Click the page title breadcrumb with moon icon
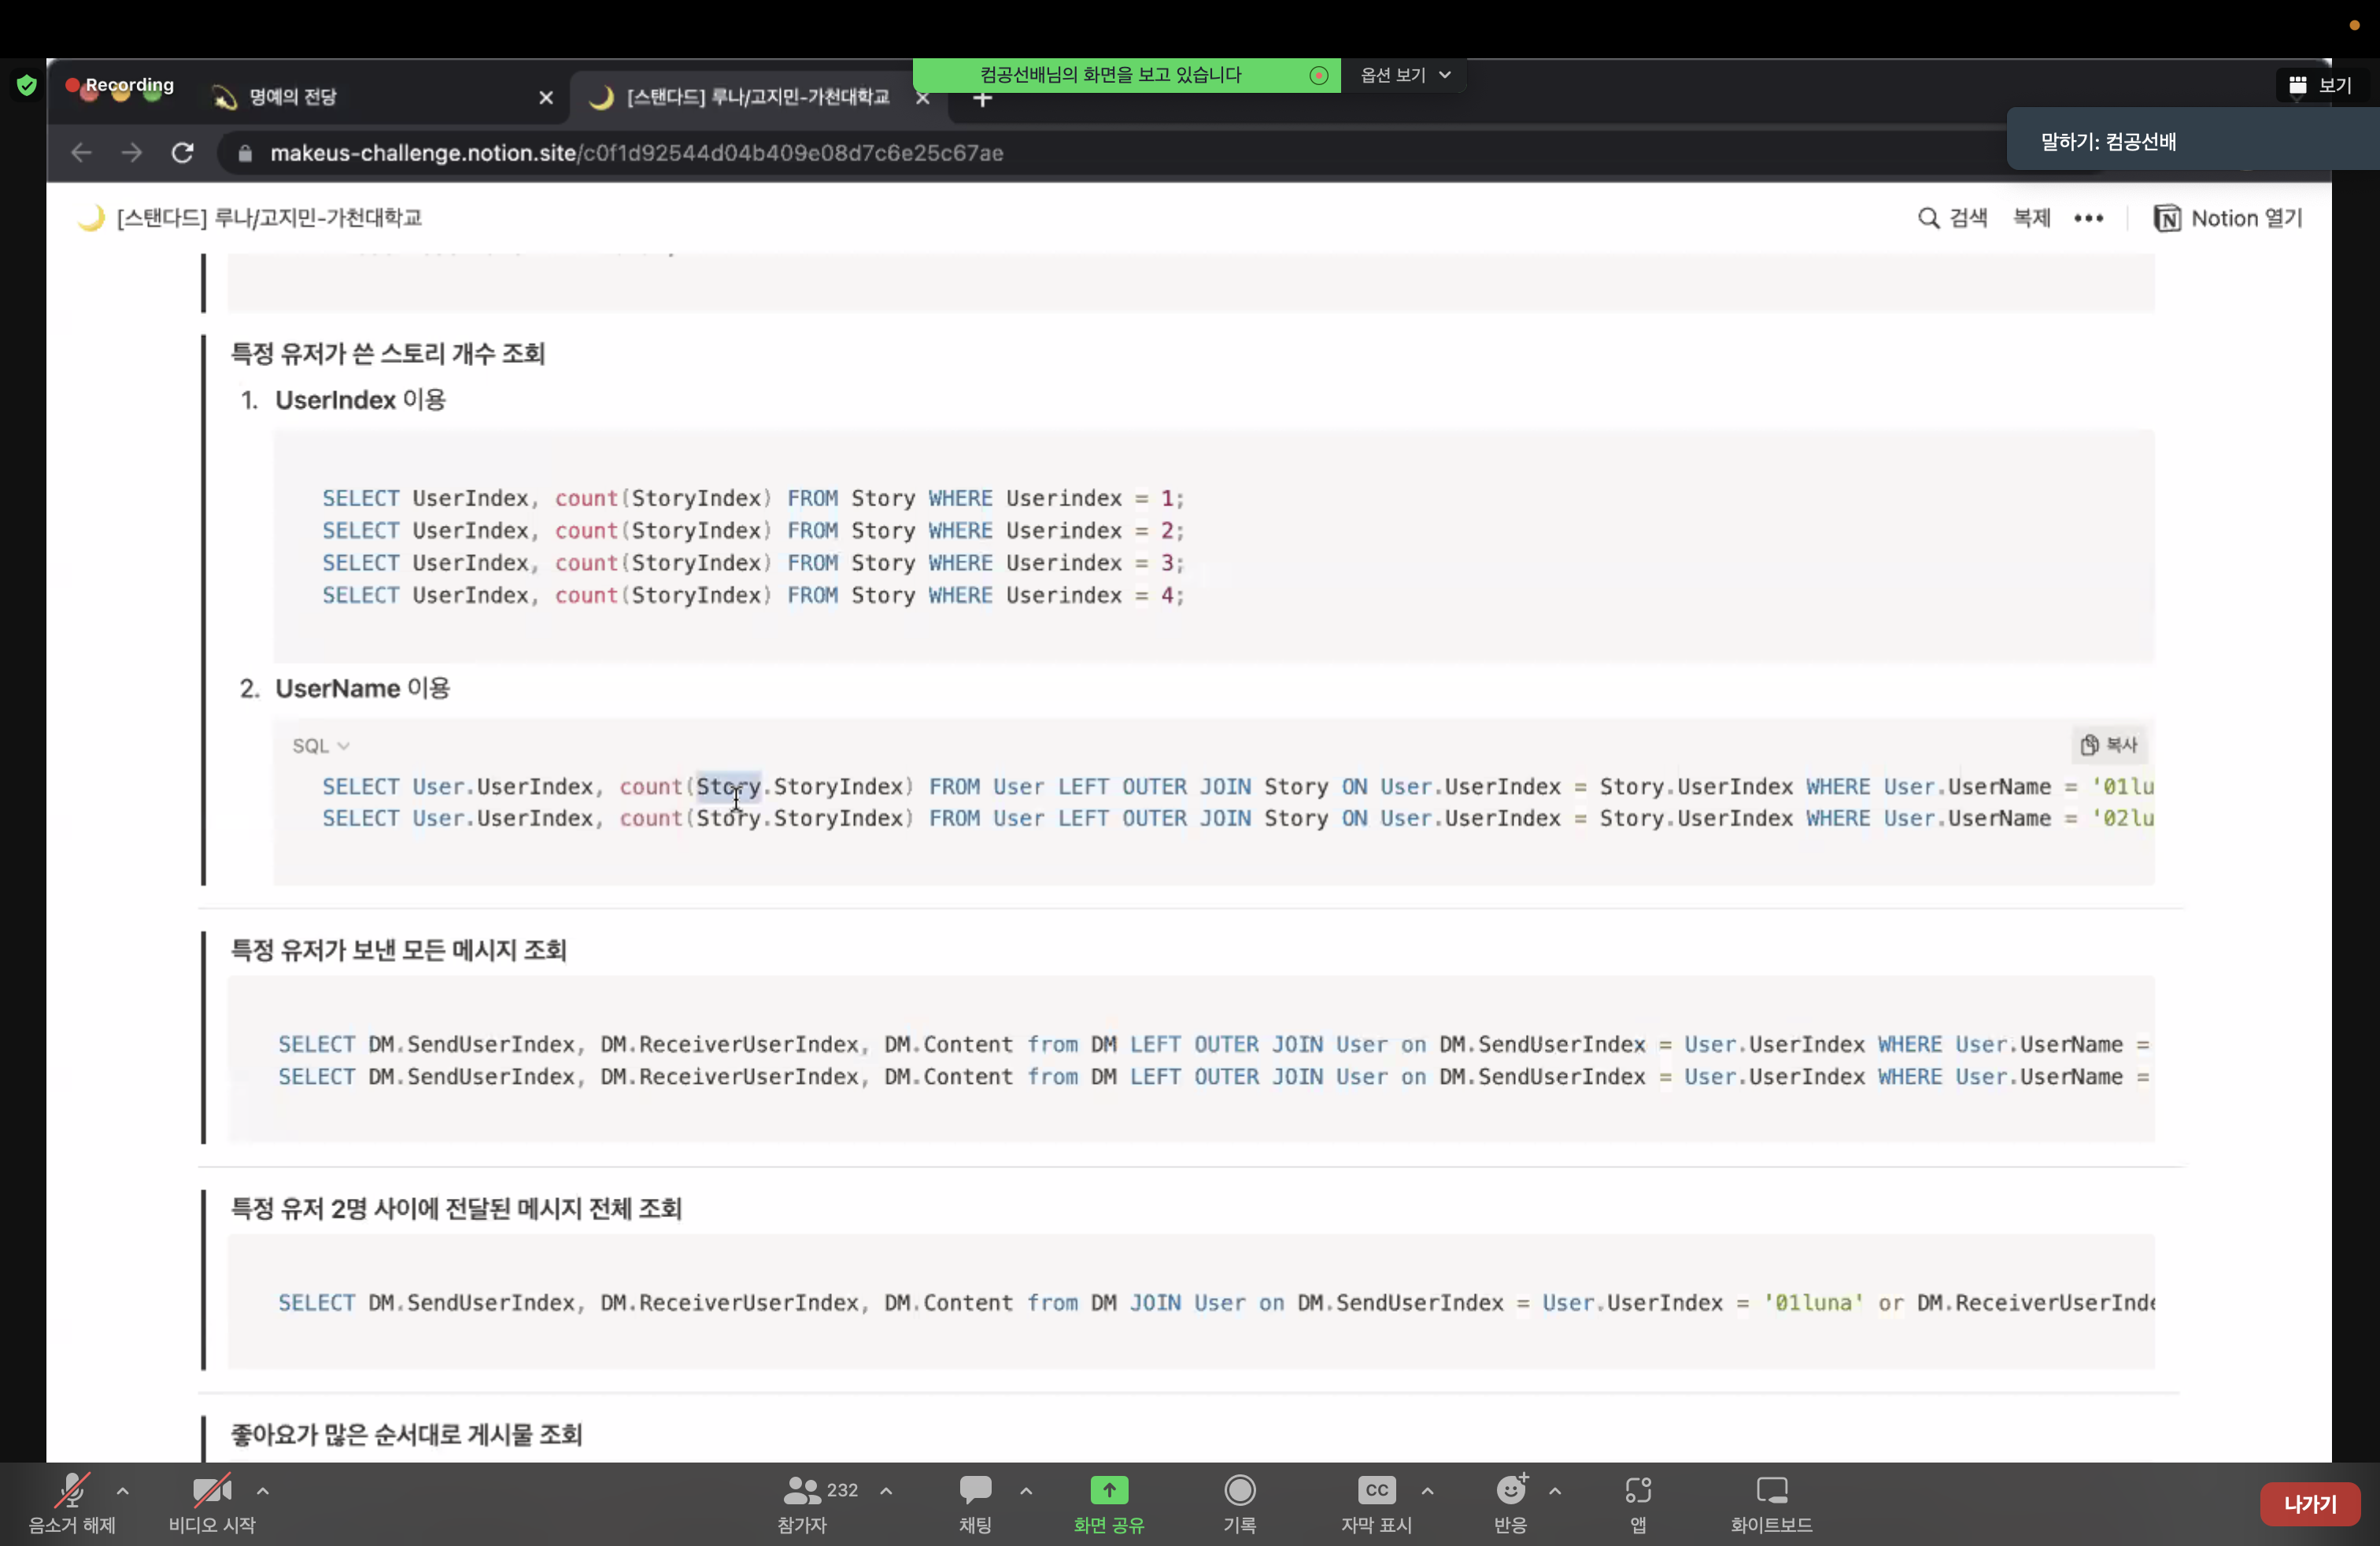Screen dimensions: 2380x1546 coord(250,217)
